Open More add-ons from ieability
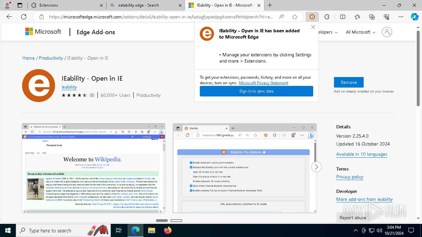This screenshot has height=237, width=422. click(x=364, y=199)
